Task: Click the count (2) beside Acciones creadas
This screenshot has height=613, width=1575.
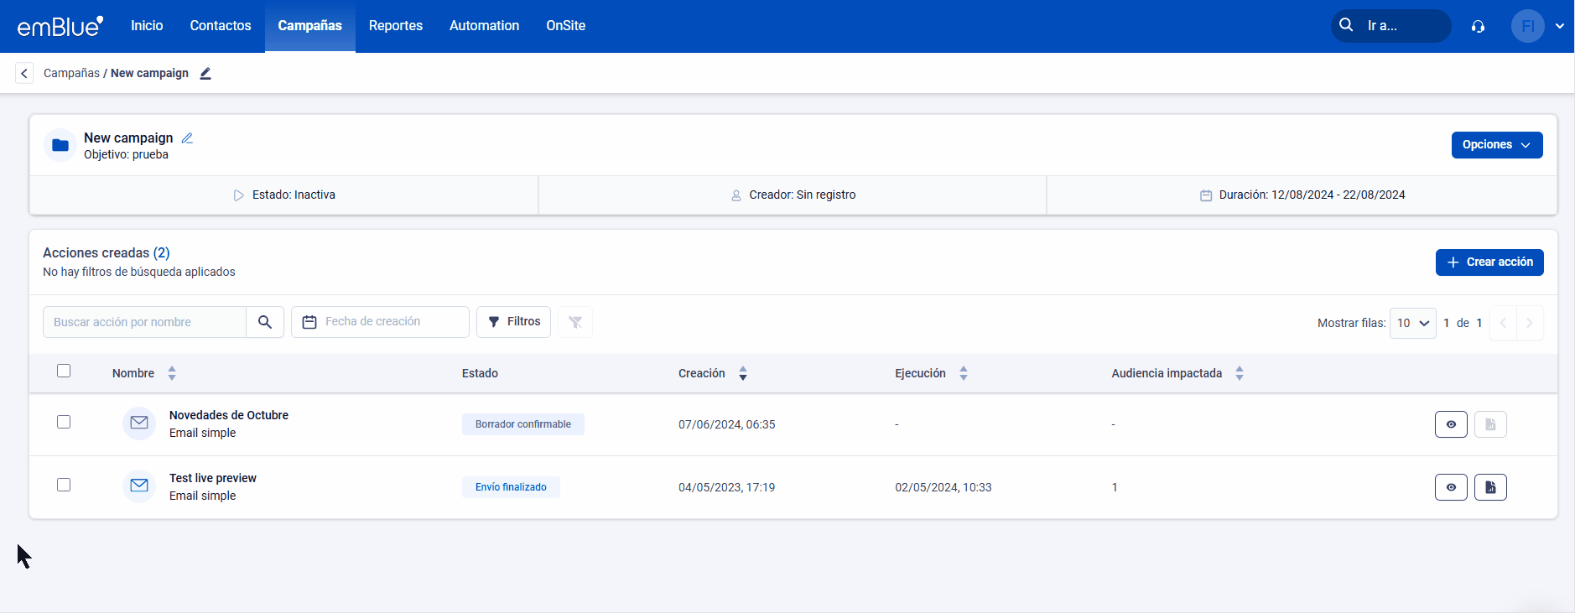Action: [162, 253]
